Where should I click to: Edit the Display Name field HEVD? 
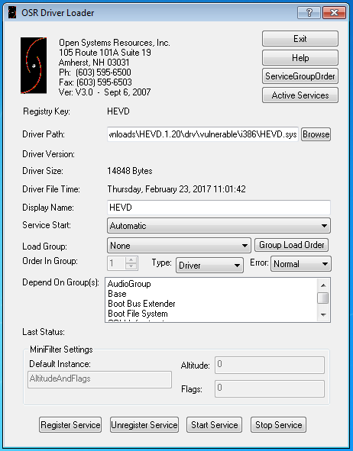pos(219,208)
